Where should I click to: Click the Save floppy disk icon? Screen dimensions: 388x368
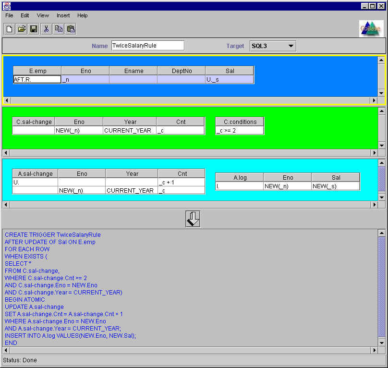(x=34, y=29)
